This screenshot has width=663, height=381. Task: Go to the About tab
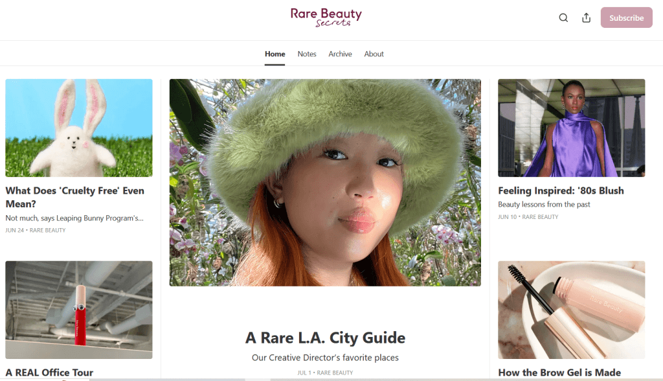pos(374,54)
